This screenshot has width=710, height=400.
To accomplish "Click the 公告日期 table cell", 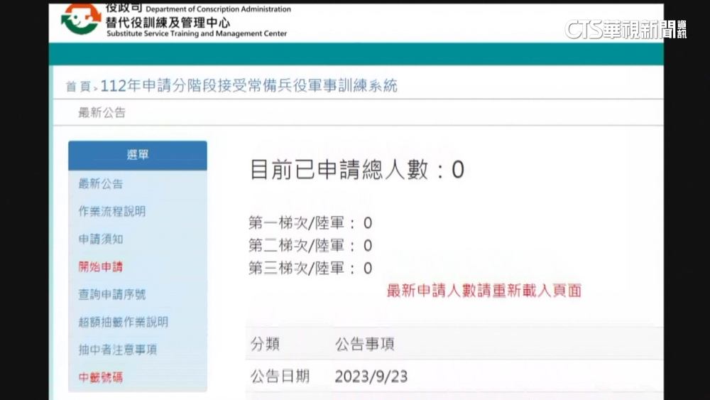I will [x=280, y=377].
